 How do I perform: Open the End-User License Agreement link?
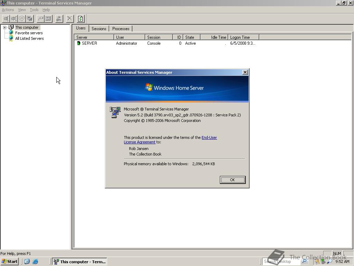[x=170, y=140]
